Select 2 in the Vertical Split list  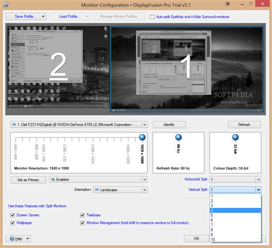point(235,201)
